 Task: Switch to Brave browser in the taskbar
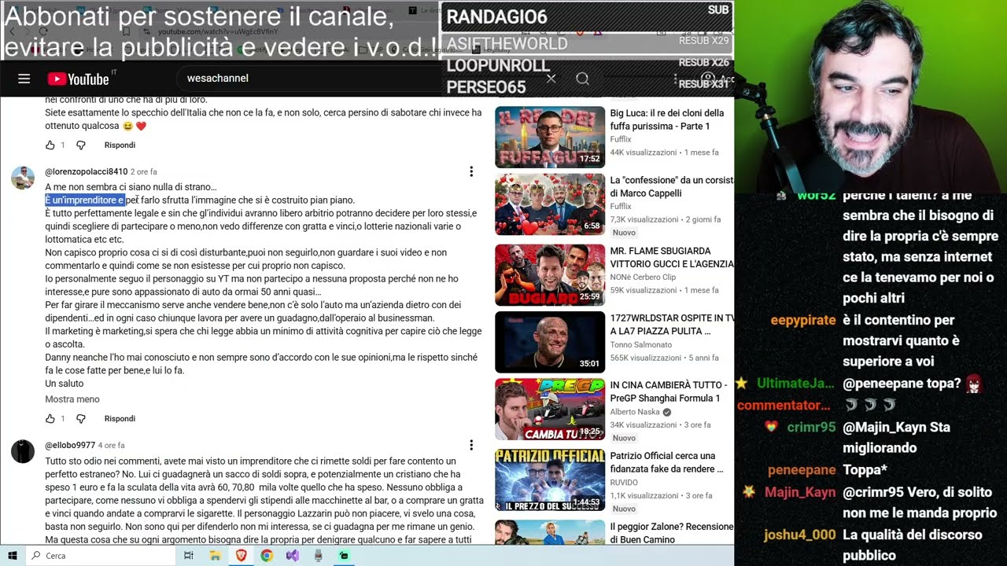(241, 555)
